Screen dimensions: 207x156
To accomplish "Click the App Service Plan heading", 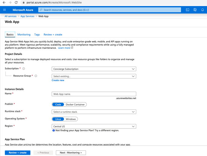I will click(15, 139).
